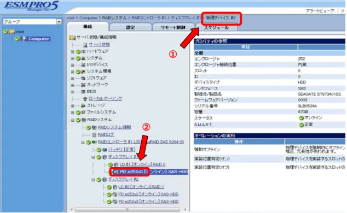Open the バッテリ [正常] link
The image size is (347, 213).
tap(122, 150)
